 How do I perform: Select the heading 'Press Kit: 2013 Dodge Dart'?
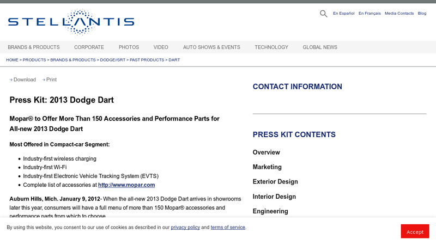point(62,100)
